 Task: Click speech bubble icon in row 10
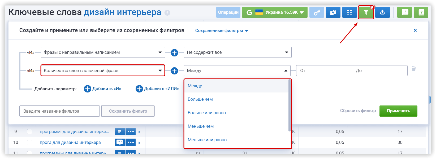point(119,142)
